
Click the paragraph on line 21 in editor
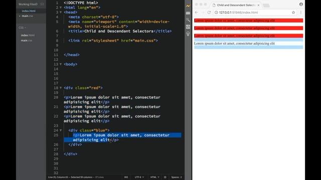coord(112,109)
